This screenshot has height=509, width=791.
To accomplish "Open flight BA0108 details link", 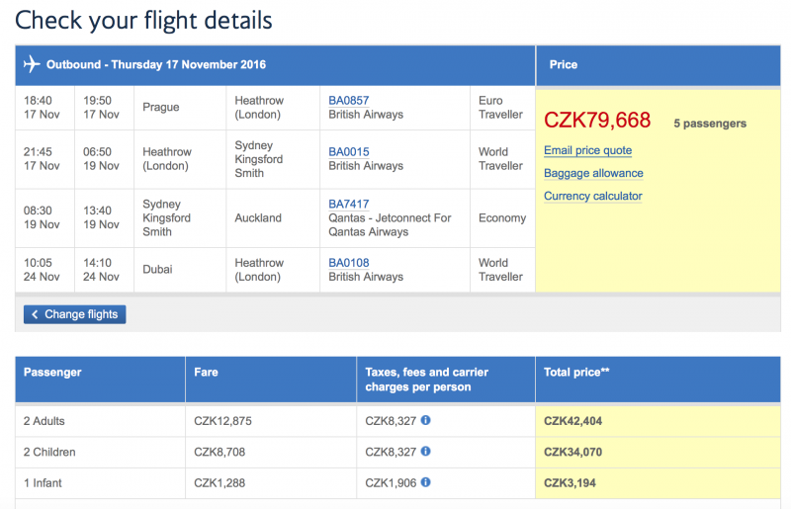I will tap(349, 263).
